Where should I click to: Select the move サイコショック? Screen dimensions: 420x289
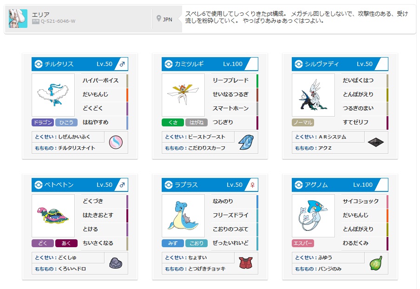365,201
